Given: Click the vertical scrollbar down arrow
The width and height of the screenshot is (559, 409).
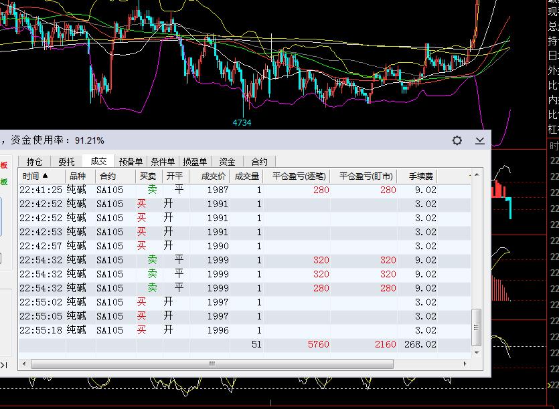Looking at the screenshot, I should click(477, 352).
